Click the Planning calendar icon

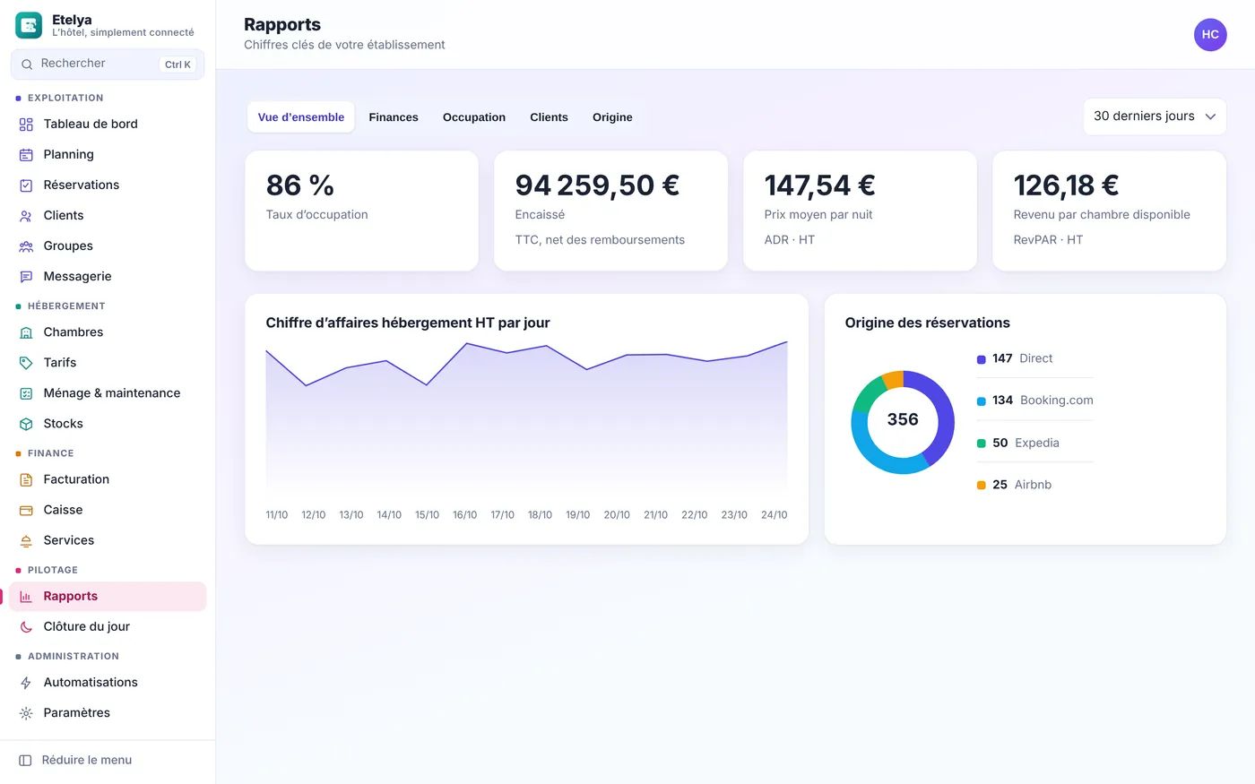point(26,155)
